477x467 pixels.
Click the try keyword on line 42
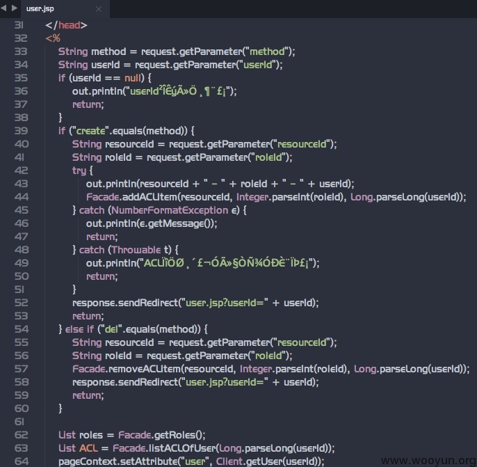pos(79,171)
